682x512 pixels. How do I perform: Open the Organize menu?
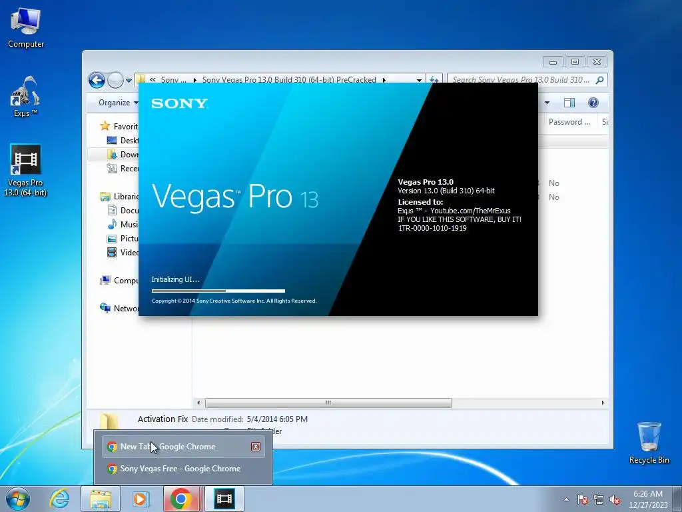pos(118,103)
